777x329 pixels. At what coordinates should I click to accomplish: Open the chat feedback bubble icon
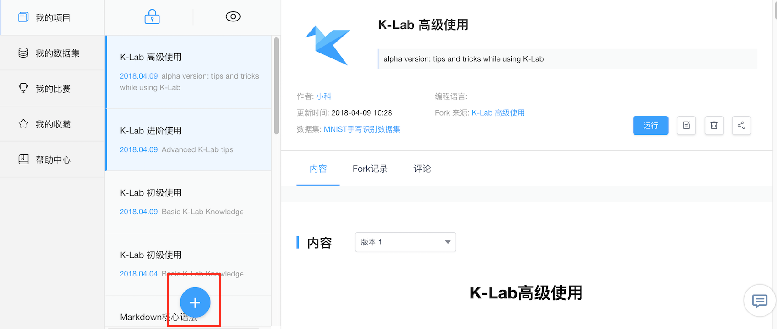(x=760, y=301)
